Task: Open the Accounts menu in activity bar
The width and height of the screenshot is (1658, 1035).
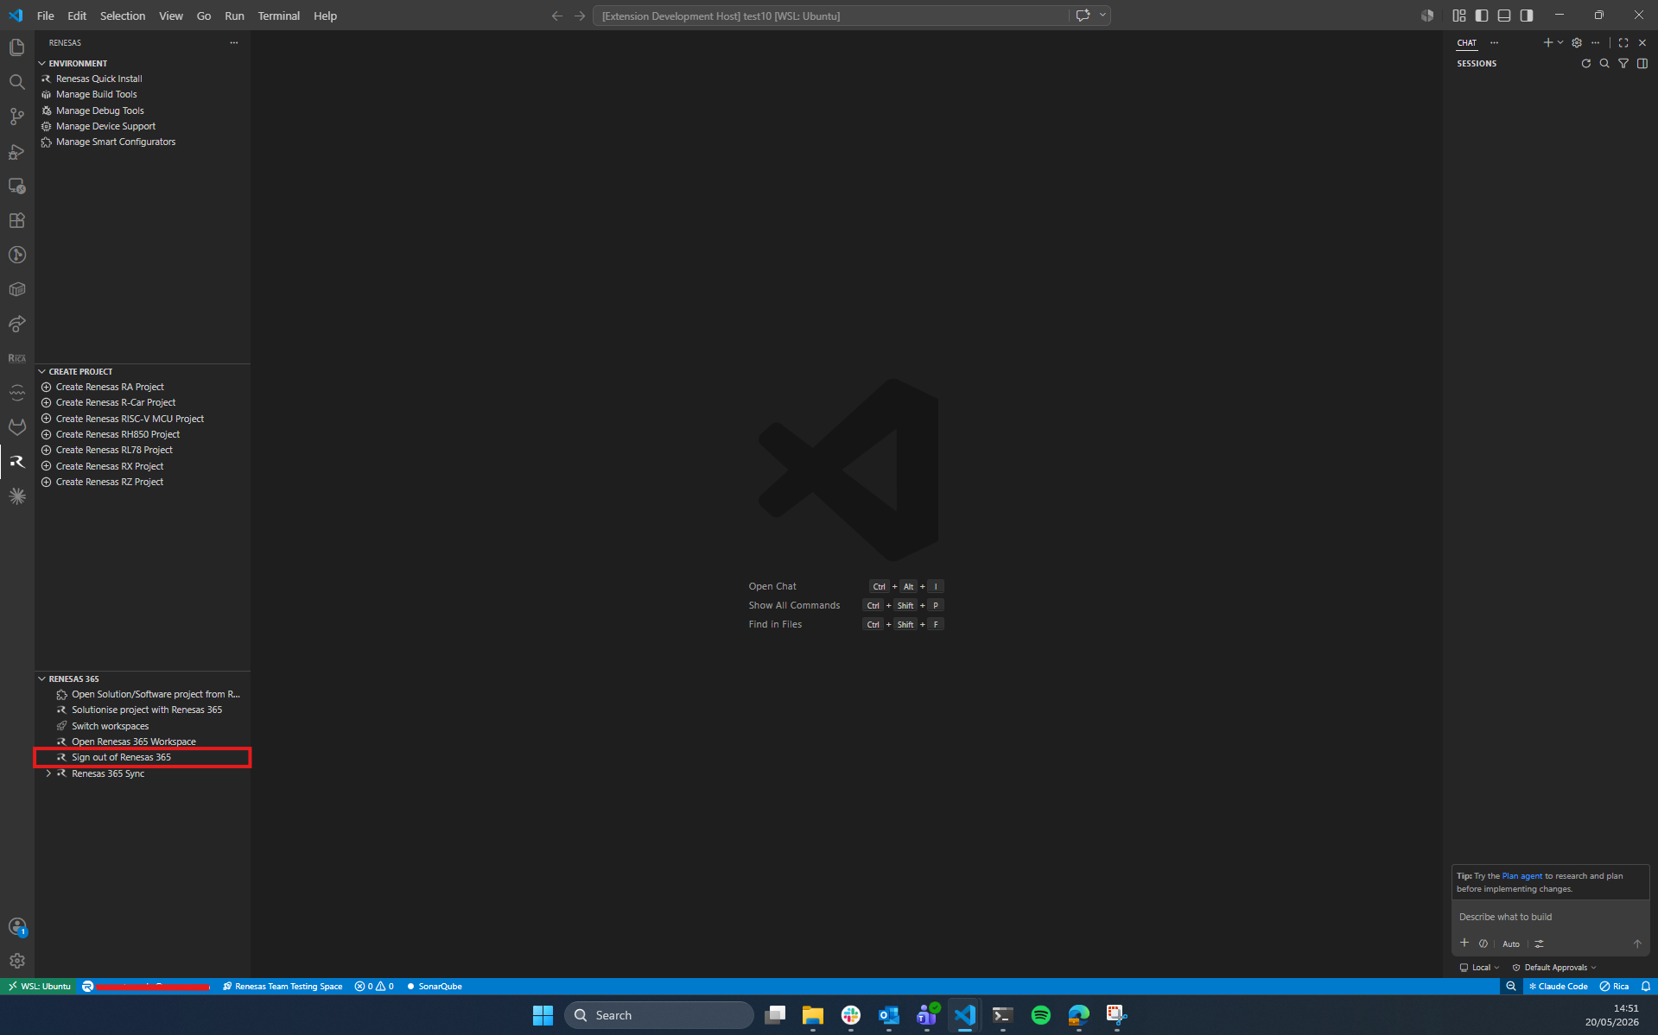Action: click(16, 926)
